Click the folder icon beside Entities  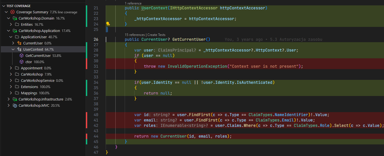pyautogui.click(x=17, y=25)
